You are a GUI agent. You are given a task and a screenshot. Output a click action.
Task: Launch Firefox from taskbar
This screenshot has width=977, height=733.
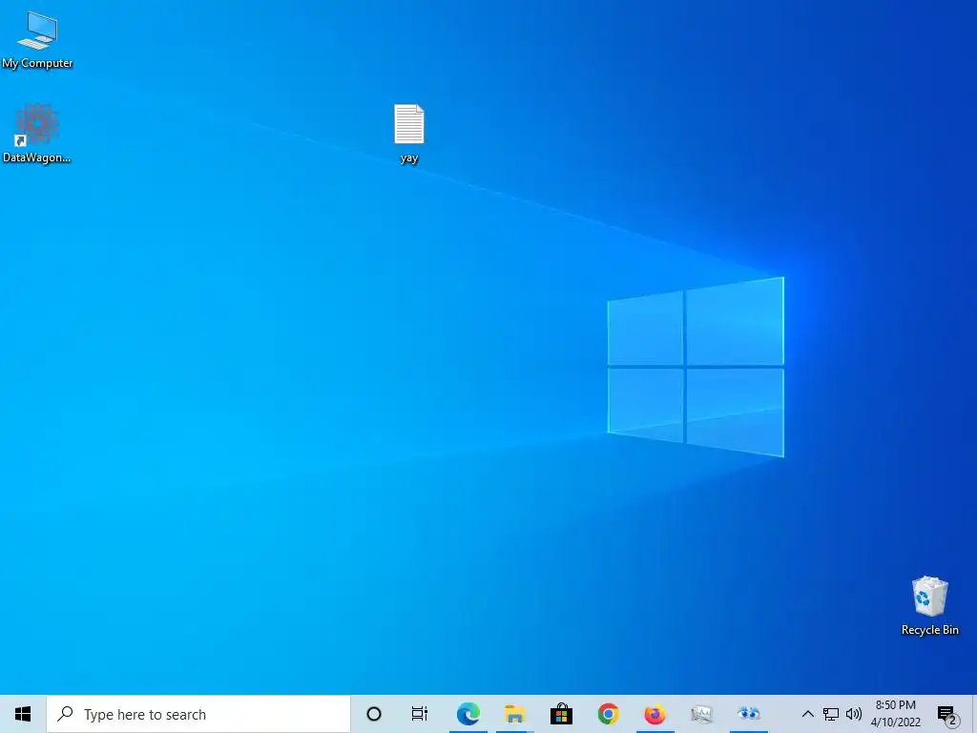pos(655,714)
